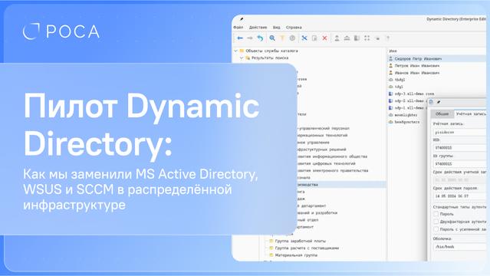Open the Действие menu
This screenshot has width=490, height=276.
[x=258, y=27]
